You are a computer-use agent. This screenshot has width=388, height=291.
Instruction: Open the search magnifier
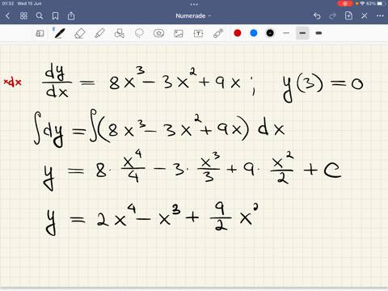click(x=40, y=16)
